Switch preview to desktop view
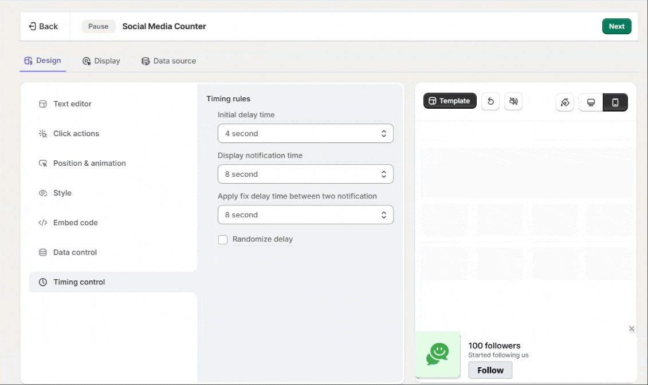This screenshot has width=648, height=385. coord(591,102)
